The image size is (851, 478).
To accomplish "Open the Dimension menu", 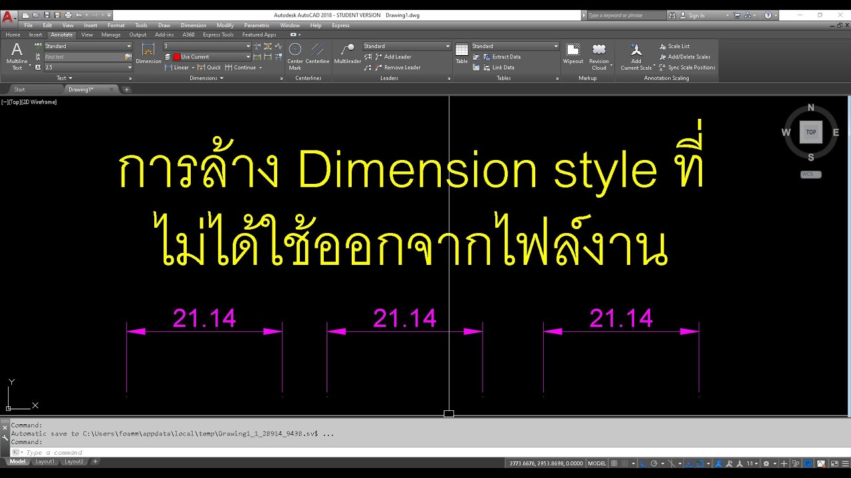I will click(193, 25).
